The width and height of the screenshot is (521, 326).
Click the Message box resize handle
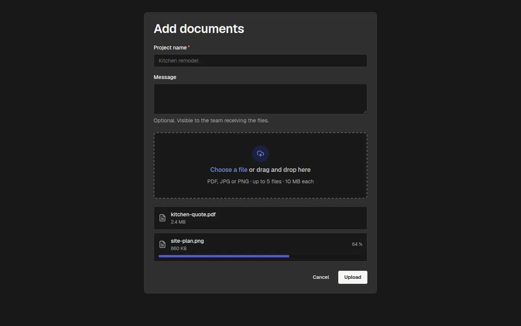pos(365,112)
